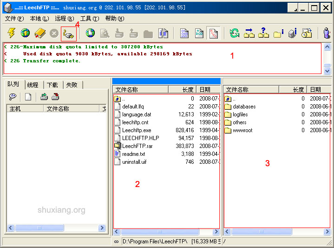Click the green refresh arrows icon
This screenshot has height=248, width=334.
pos(234,34)
